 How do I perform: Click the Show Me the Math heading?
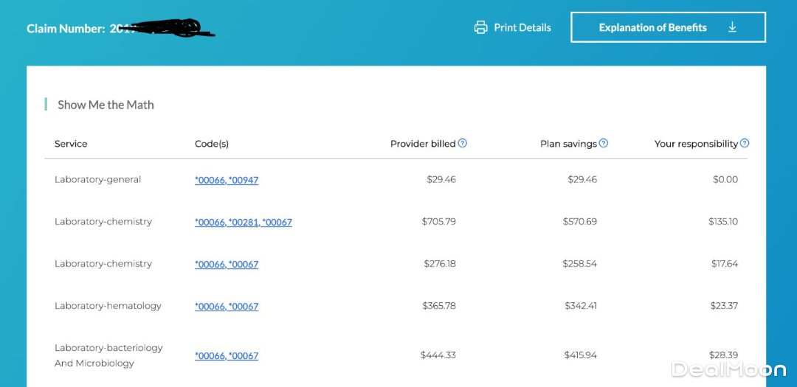tap(106, 105)
